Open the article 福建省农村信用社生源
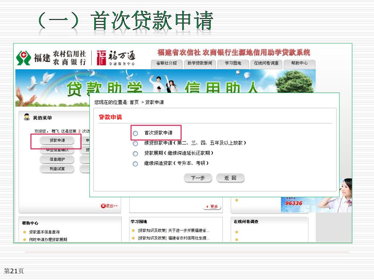The height and width of the screenshot is (280, 374). pos(189,238)
